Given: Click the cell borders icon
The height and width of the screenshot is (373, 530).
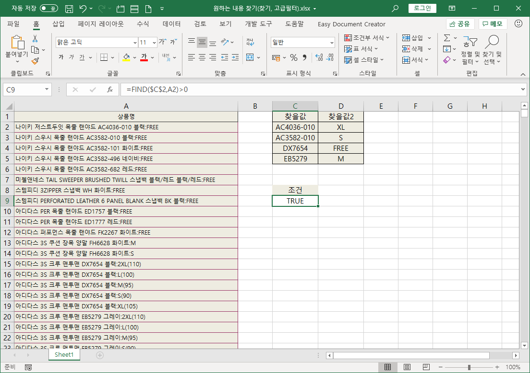Looking at the screenshot, I should tap(104, 57).
